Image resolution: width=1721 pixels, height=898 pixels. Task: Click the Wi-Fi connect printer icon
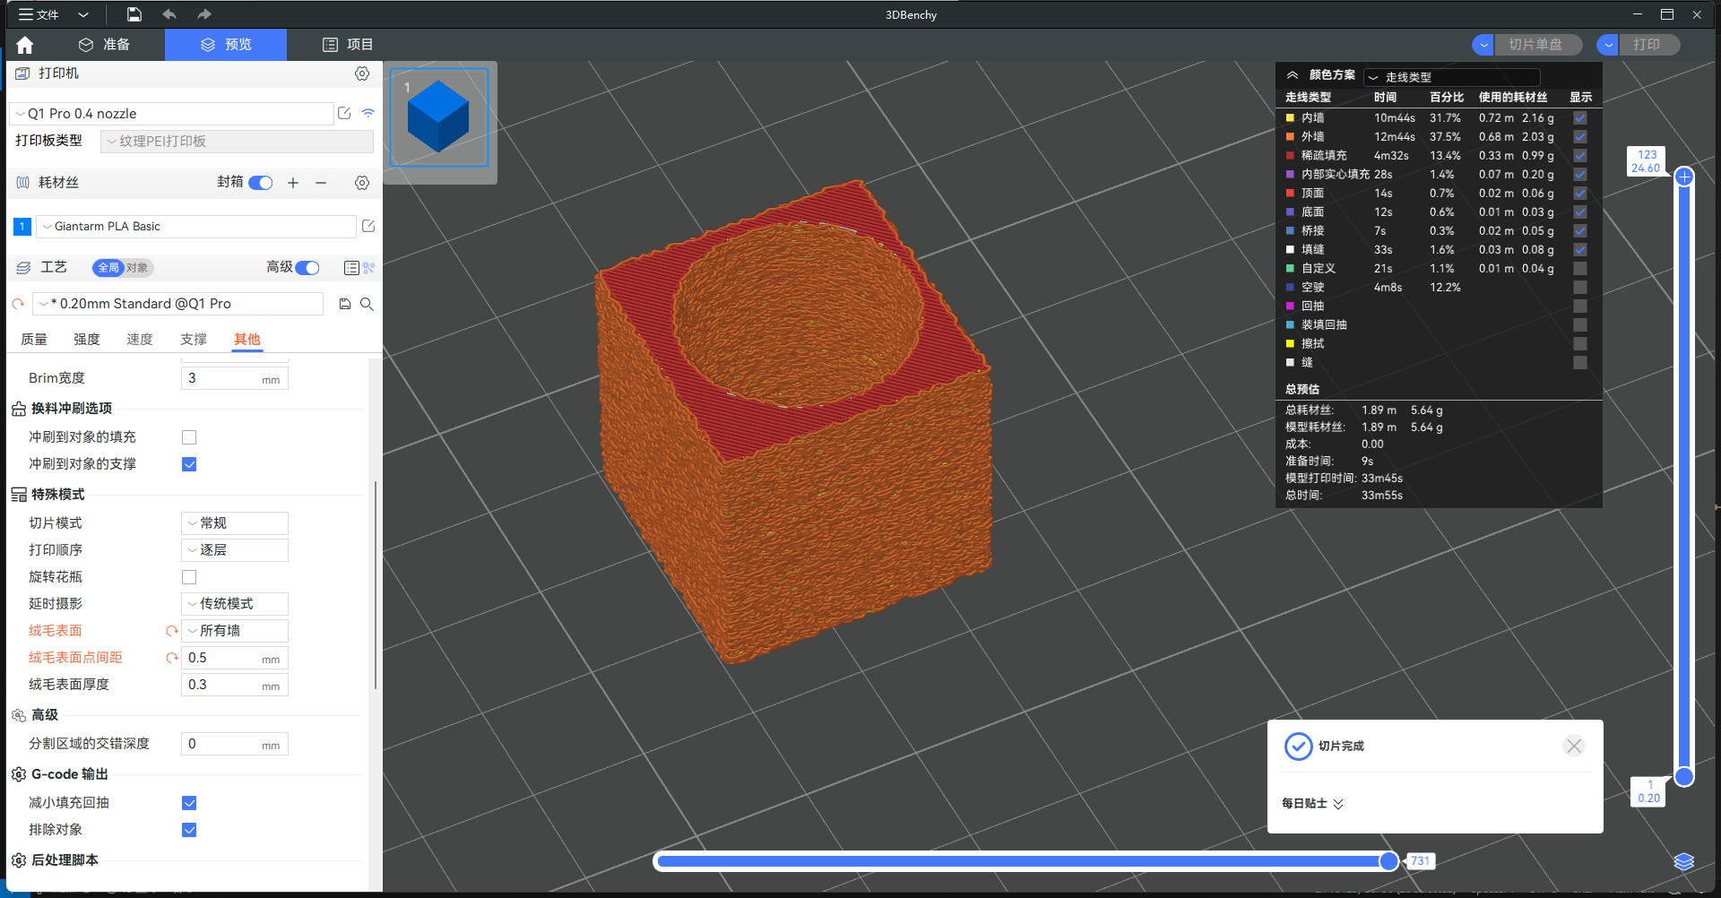tap(368, 114)
